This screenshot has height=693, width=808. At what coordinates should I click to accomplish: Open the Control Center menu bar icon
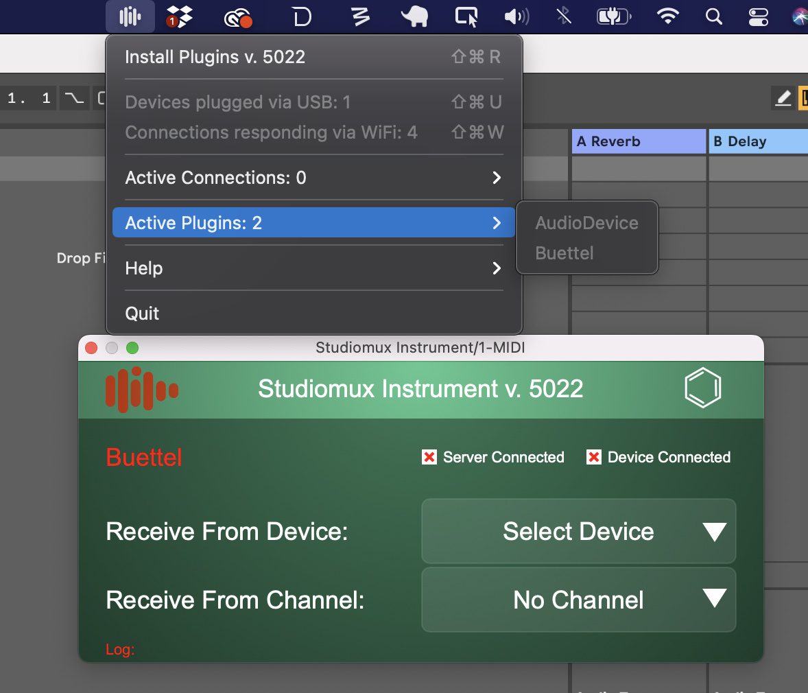[x=758, y=16]
